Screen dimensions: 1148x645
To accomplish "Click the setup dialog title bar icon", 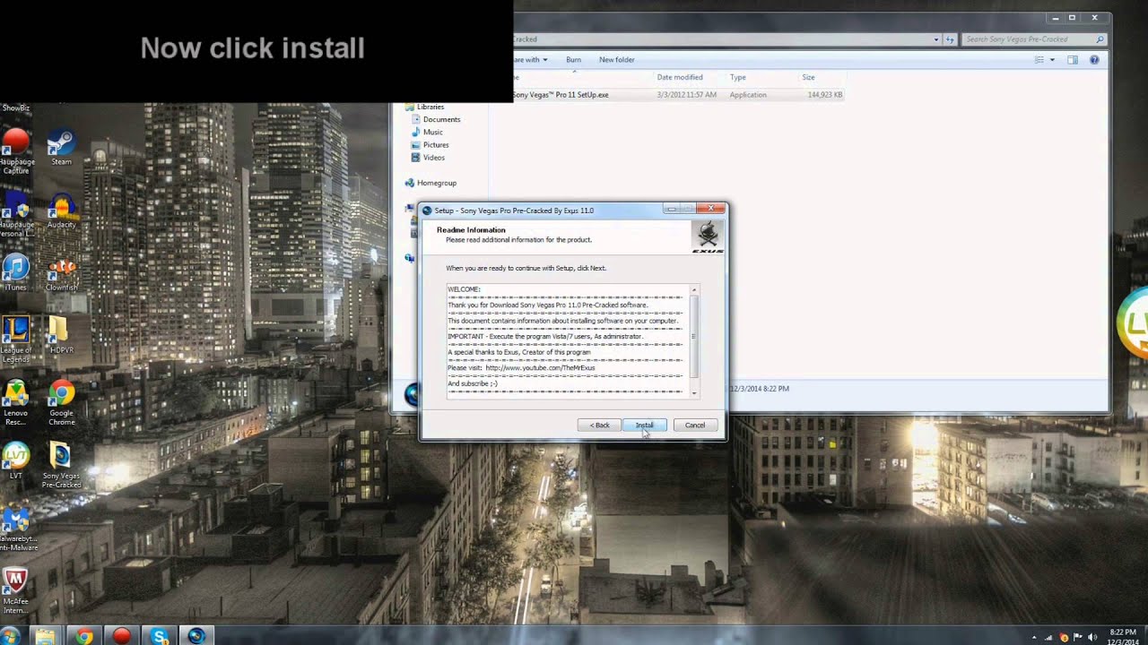I will (x=427, y=211).
